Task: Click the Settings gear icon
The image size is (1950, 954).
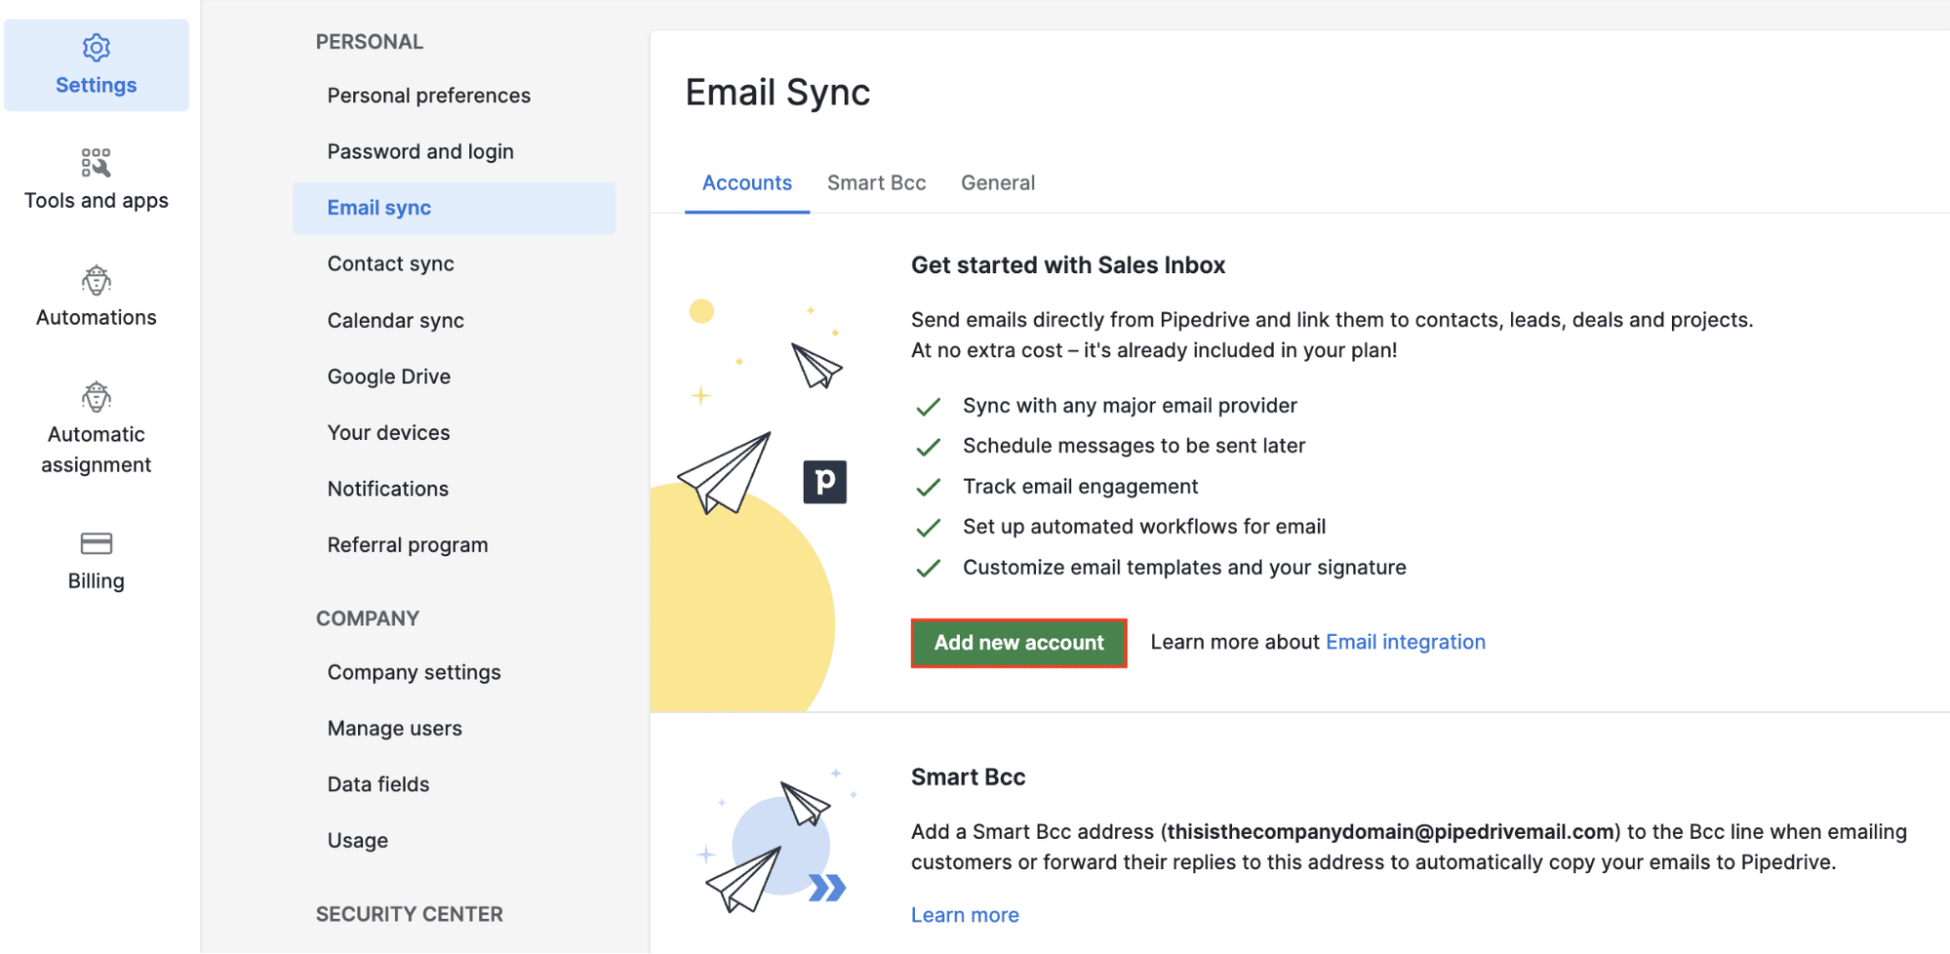Action: click(x=96, y=48)
